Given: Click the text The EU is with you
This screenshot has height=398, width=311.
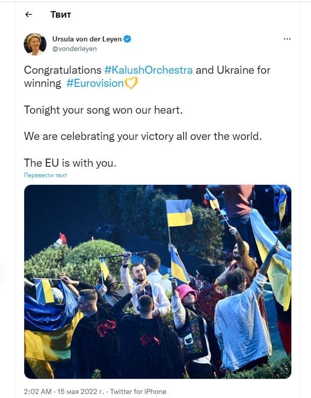Looking at the screenshot, I should pos(70,163).
